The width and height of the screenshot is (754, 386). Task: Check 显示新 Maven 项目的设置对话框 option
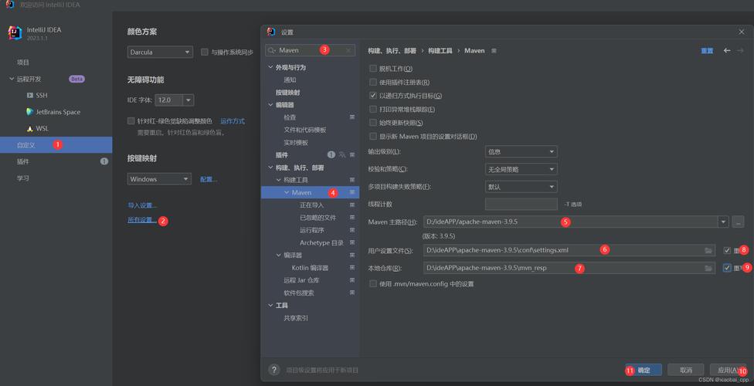372,136
